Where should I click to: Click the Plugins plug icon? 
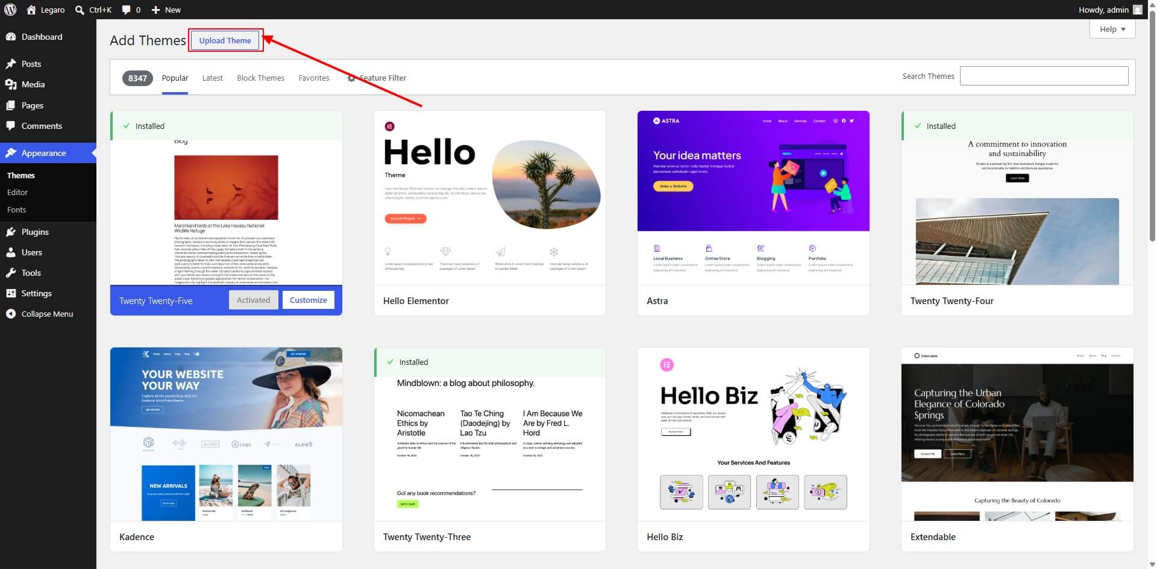coord(11,232)
